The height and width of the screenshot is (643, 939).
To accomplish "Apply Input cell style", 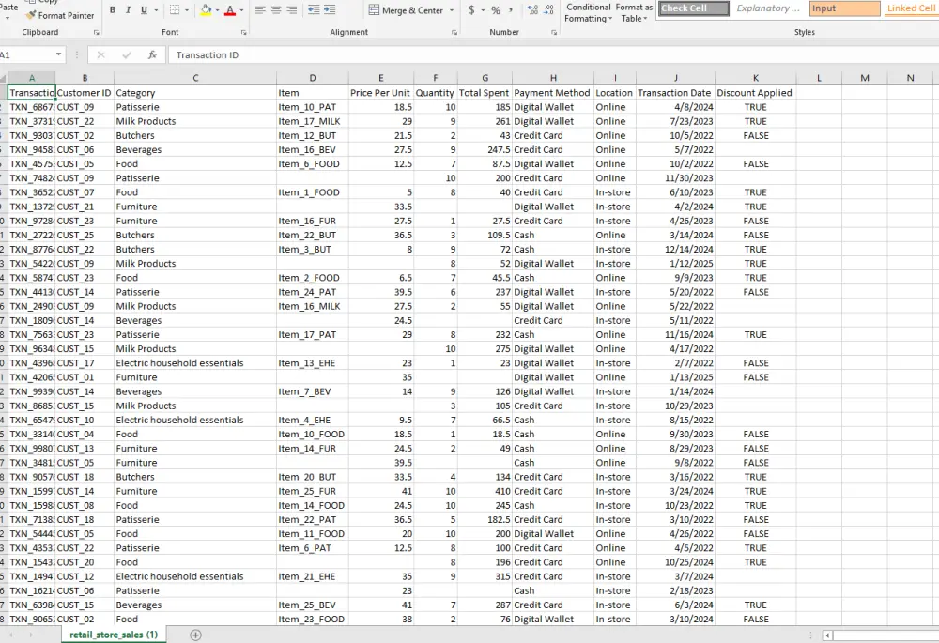I will 845,8.
